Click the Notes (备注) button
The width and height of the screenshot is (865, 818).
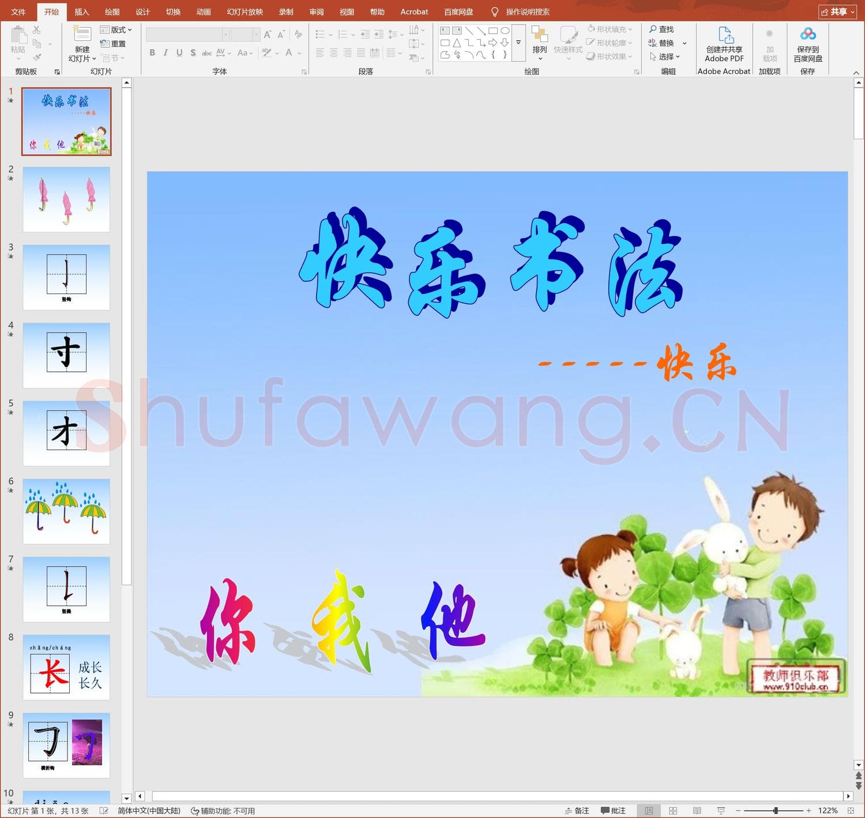tap(577, 811)
